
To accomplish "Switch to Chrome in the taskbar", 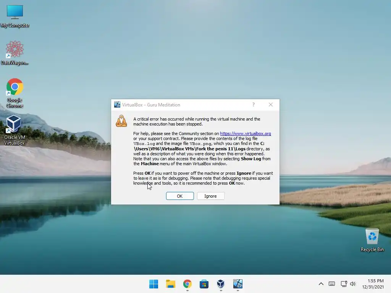I will click(187, 284).
